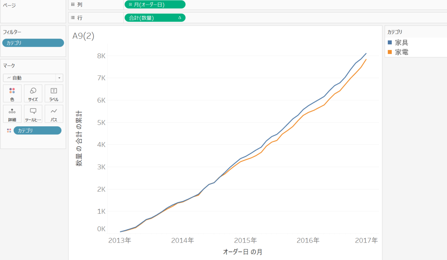Highlight the 家電 legend label
Image resolution: width=447 pixels, height=260 pixels.
point(402,52)
